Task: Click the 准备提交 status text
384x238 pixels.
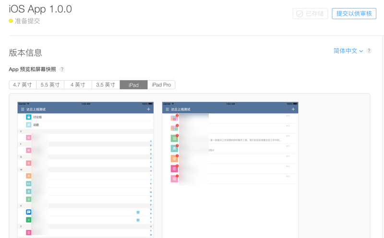Action: (27, 21)
